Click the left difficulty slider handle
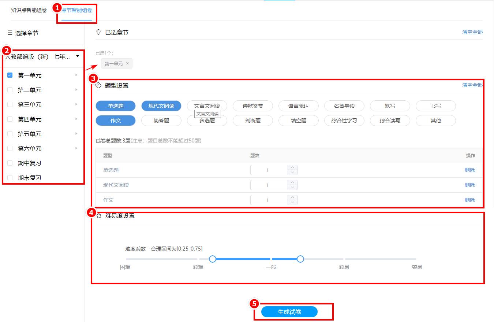Screen dimensions: 494x322 213,259
